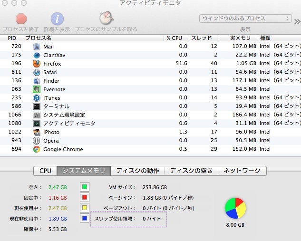Click the iTunes icon in the list
The width and height of the screenshot is (301, 241).
[37, 98]
